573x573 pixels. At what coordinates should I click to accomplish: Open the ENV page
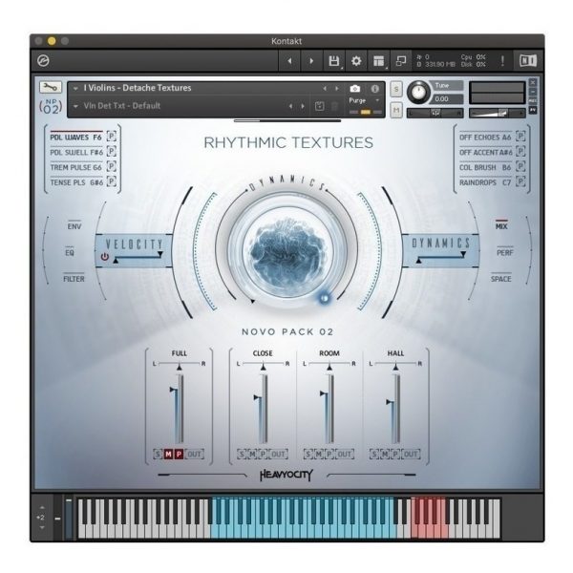[x=74, y=226]
